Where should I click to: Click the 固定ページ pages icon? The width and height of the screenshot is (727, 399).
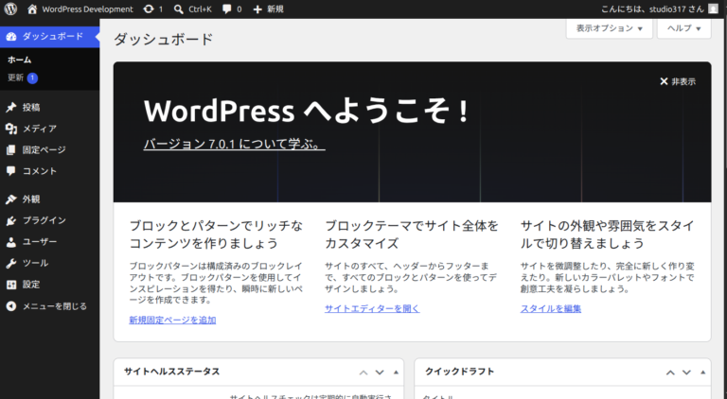click(x=11, y=150)
